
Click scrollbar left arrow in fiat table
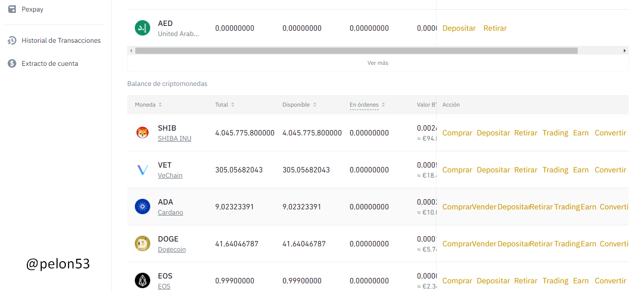131,50
